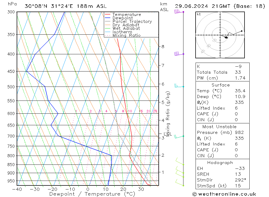Screen dimensions: 269x197
Task: Click the 500 hPa cyan wind barb
Action: (x=179, y=86)
